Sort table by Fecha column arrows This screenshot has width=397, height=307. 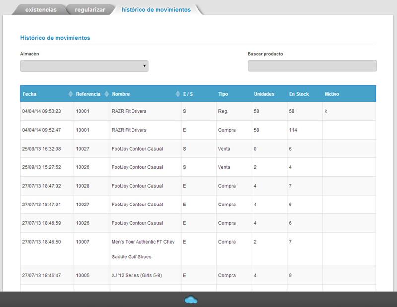(70, 94)
